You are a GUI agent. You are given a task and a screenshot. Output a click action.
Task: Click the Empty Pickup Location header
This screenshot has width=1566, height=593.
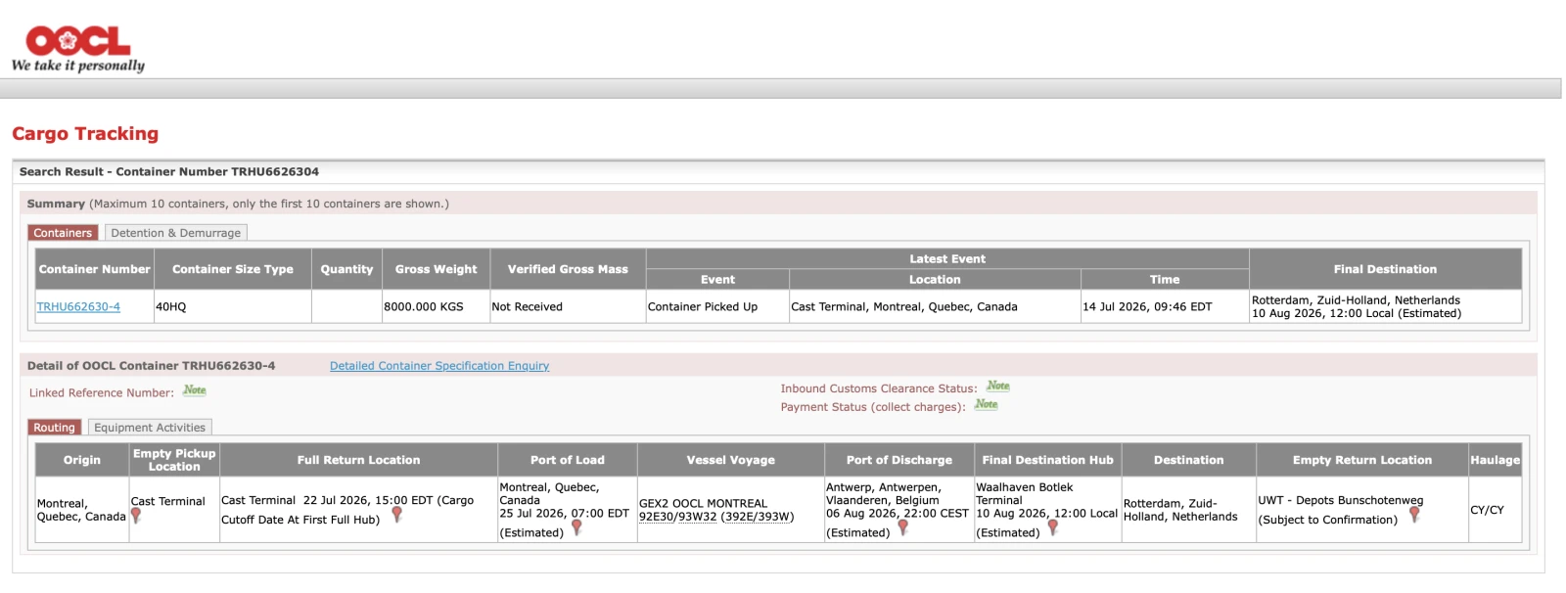174,460
